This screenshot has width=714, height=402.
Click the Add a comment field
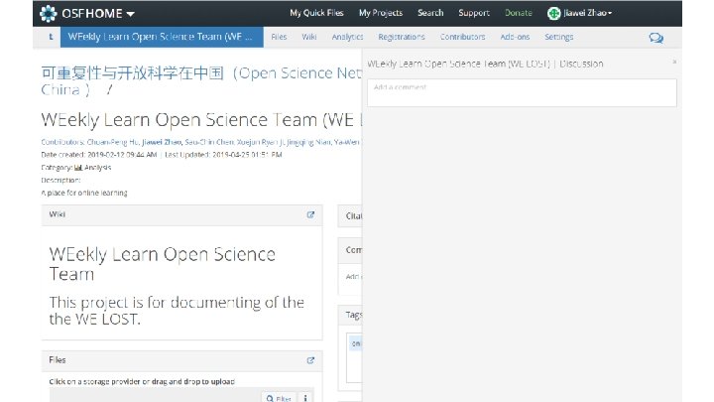pyautogui.click(x=522, y=93)
